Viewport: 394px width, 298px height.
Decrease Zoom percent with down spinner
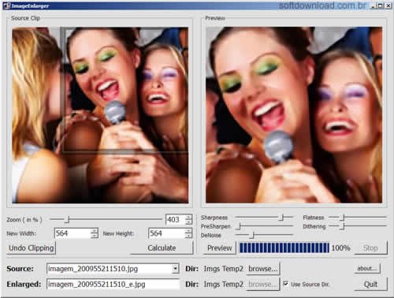click(x=188, y=222)
